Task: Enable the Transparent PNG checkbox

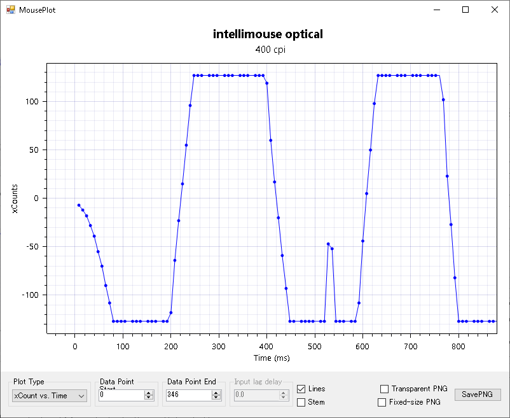Action: [384, 389]
